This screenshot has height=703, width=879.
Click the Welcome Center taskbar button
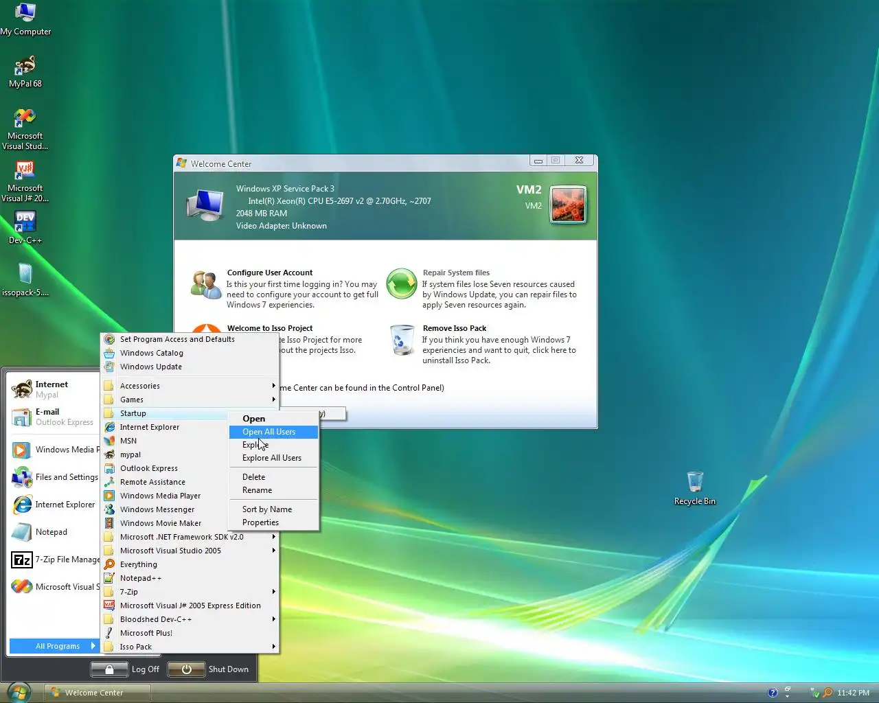[98, 693]
